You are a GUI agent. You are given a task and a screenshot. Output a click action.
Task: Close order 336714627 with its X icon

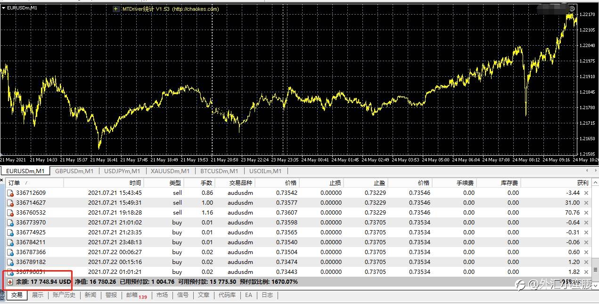click(586, 203)
